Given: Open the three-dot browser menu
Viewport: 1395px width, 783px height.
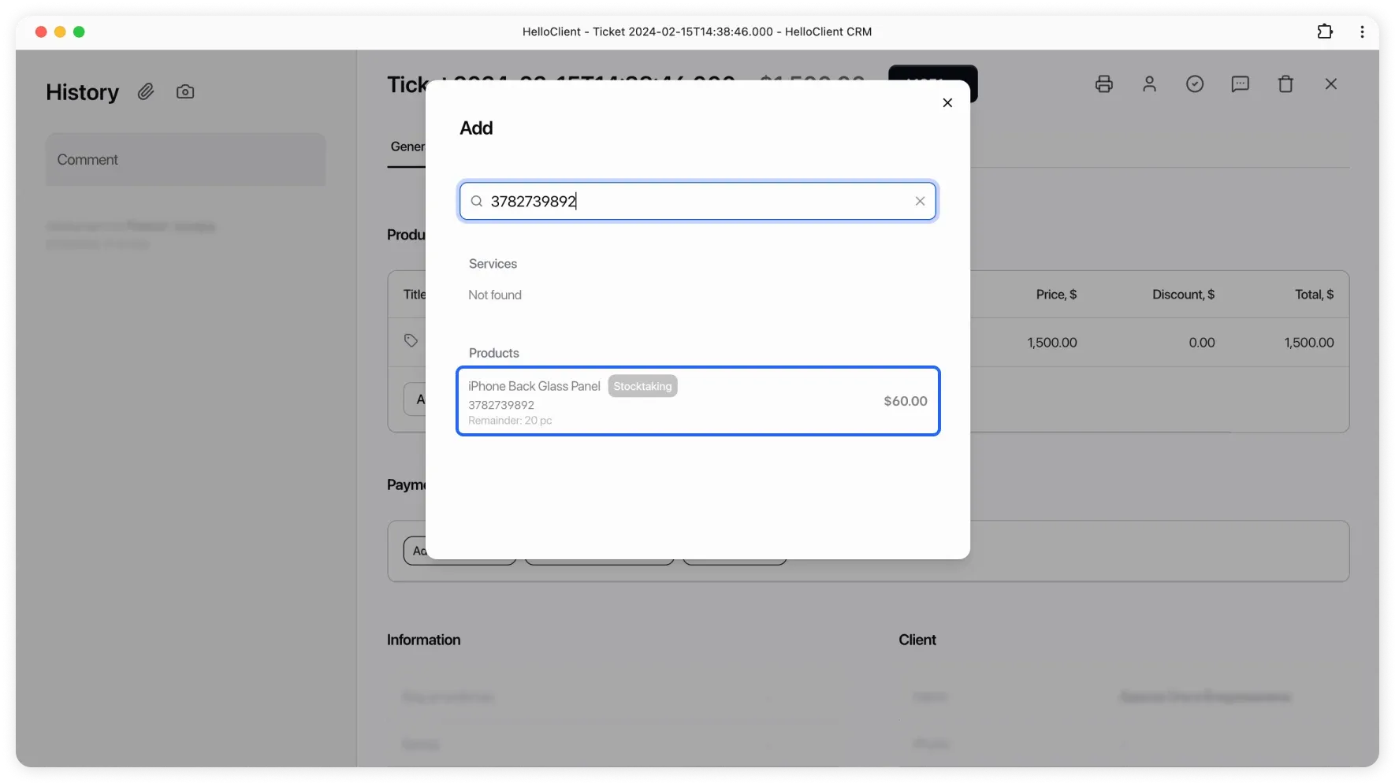Looking at the screenshot, I should point(1362,32).
